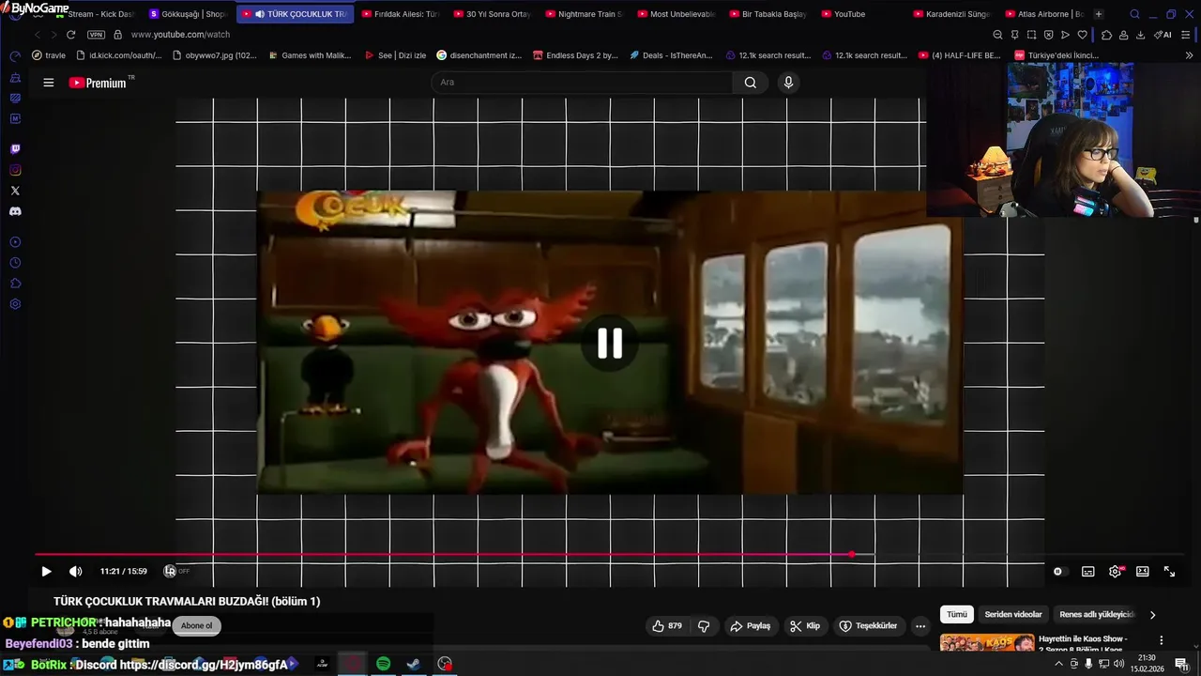The height and width of the screenshot is (676, 1201).
Task: Start voice search with microphone icon
Action: (788, 83)
